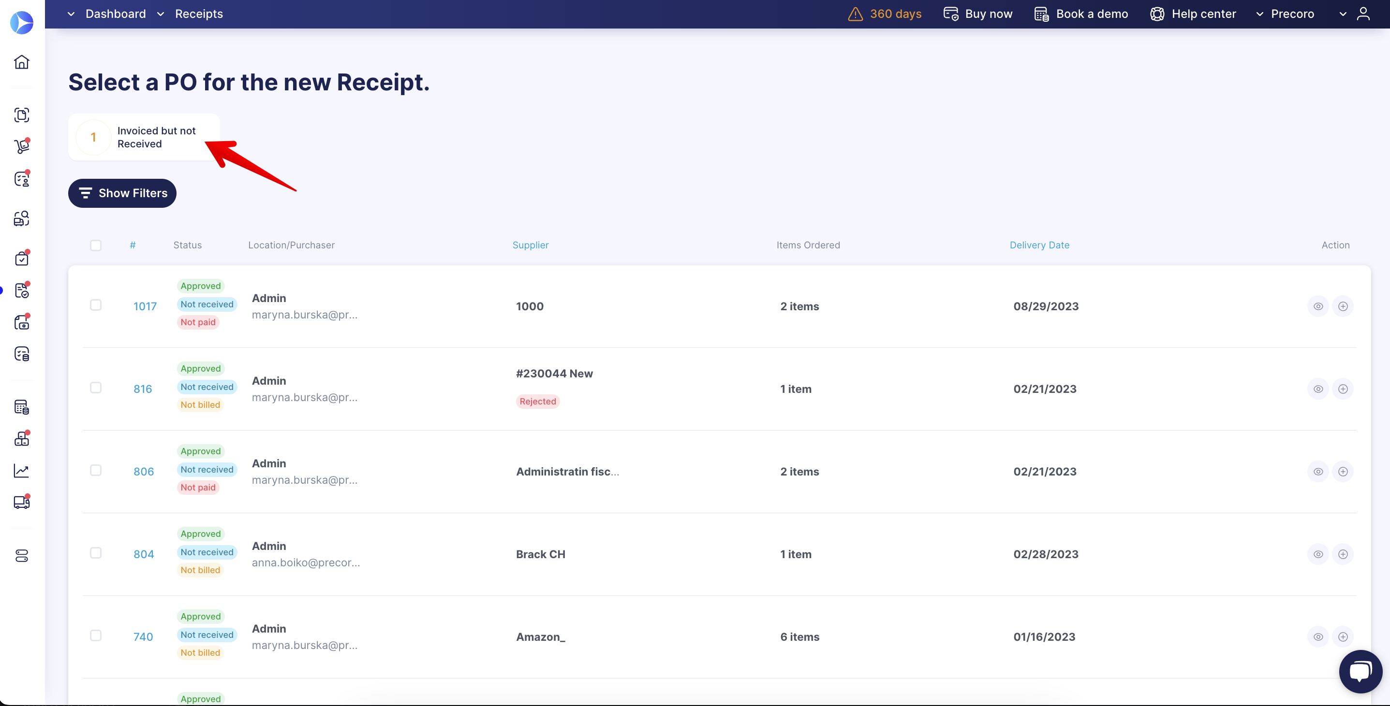The image size is (1390, 706).
Task: View PO 740 with eye icon
Action: point(1318,636)
